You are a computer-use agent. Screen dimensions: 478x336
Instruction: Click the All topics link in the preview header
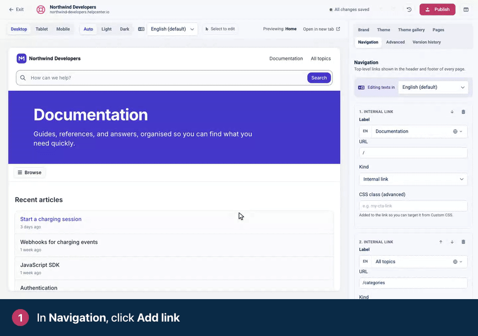click(x=321, y=59)
